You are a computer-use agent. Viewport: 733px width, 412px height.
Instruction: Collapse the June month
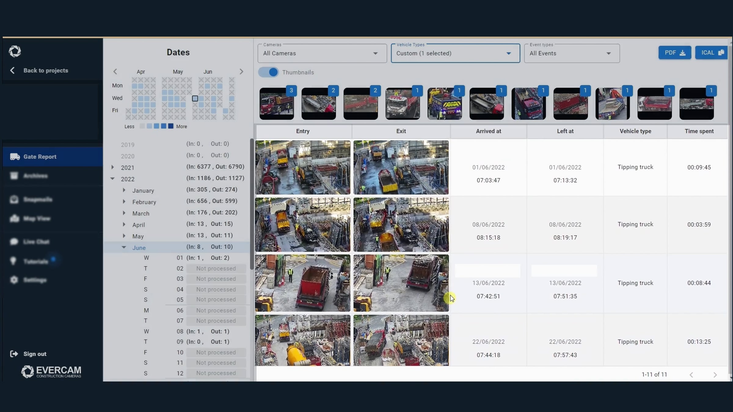point(124,248)
